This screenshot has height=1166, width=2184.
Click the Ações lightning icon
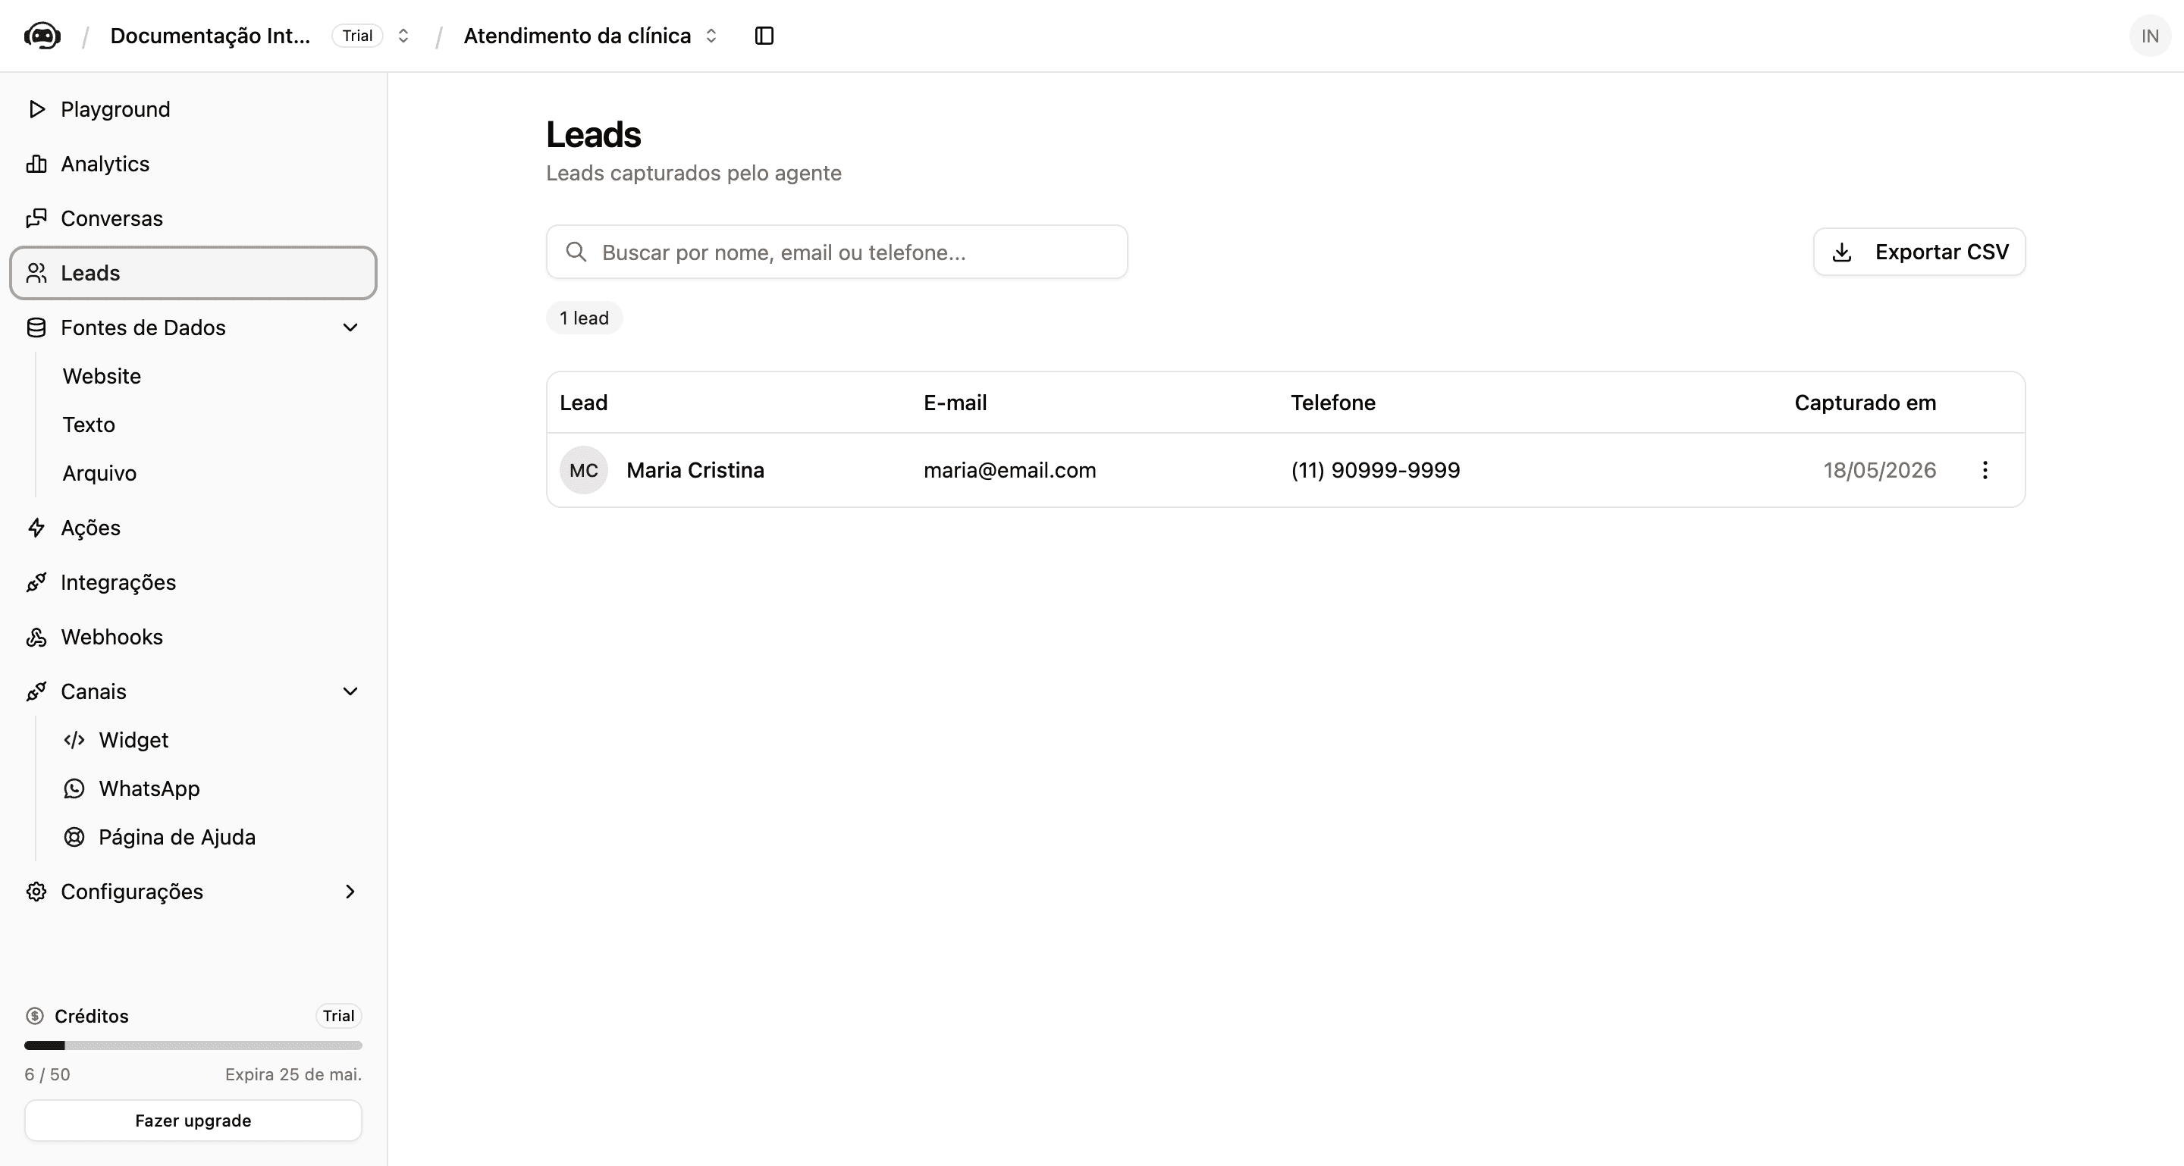36,528
